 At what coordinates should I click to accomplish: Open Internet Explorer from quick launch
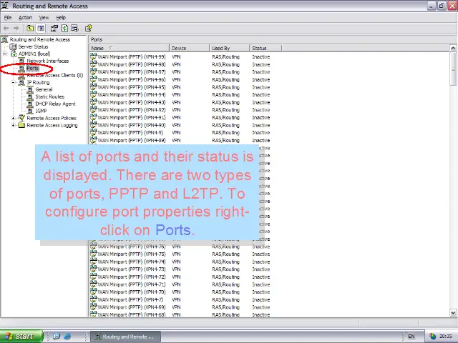(x=67, y=336)
